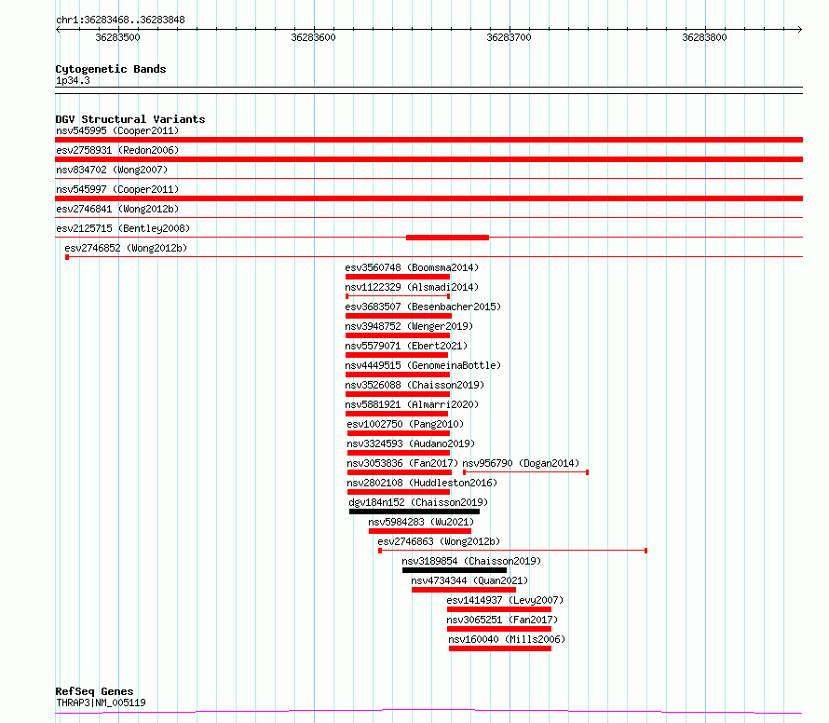
Task: Click ruler position 36283600
Action: [314, 37]
